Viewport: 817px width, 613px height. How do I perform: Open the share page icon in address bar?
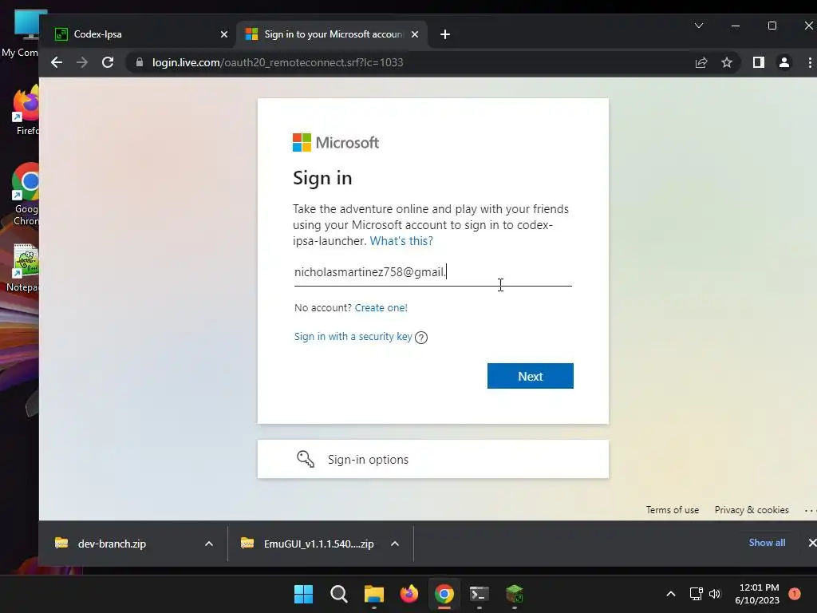701,62
